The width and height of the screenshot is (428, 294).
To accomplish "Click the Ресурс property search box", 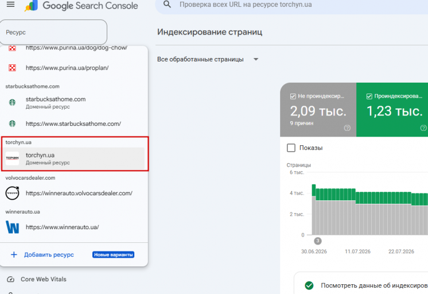I will [x=53, y=32].
